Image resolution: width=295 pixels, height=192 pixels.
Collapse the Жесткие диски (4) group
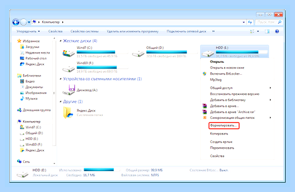pyautogui.click(x=60, y=41)
